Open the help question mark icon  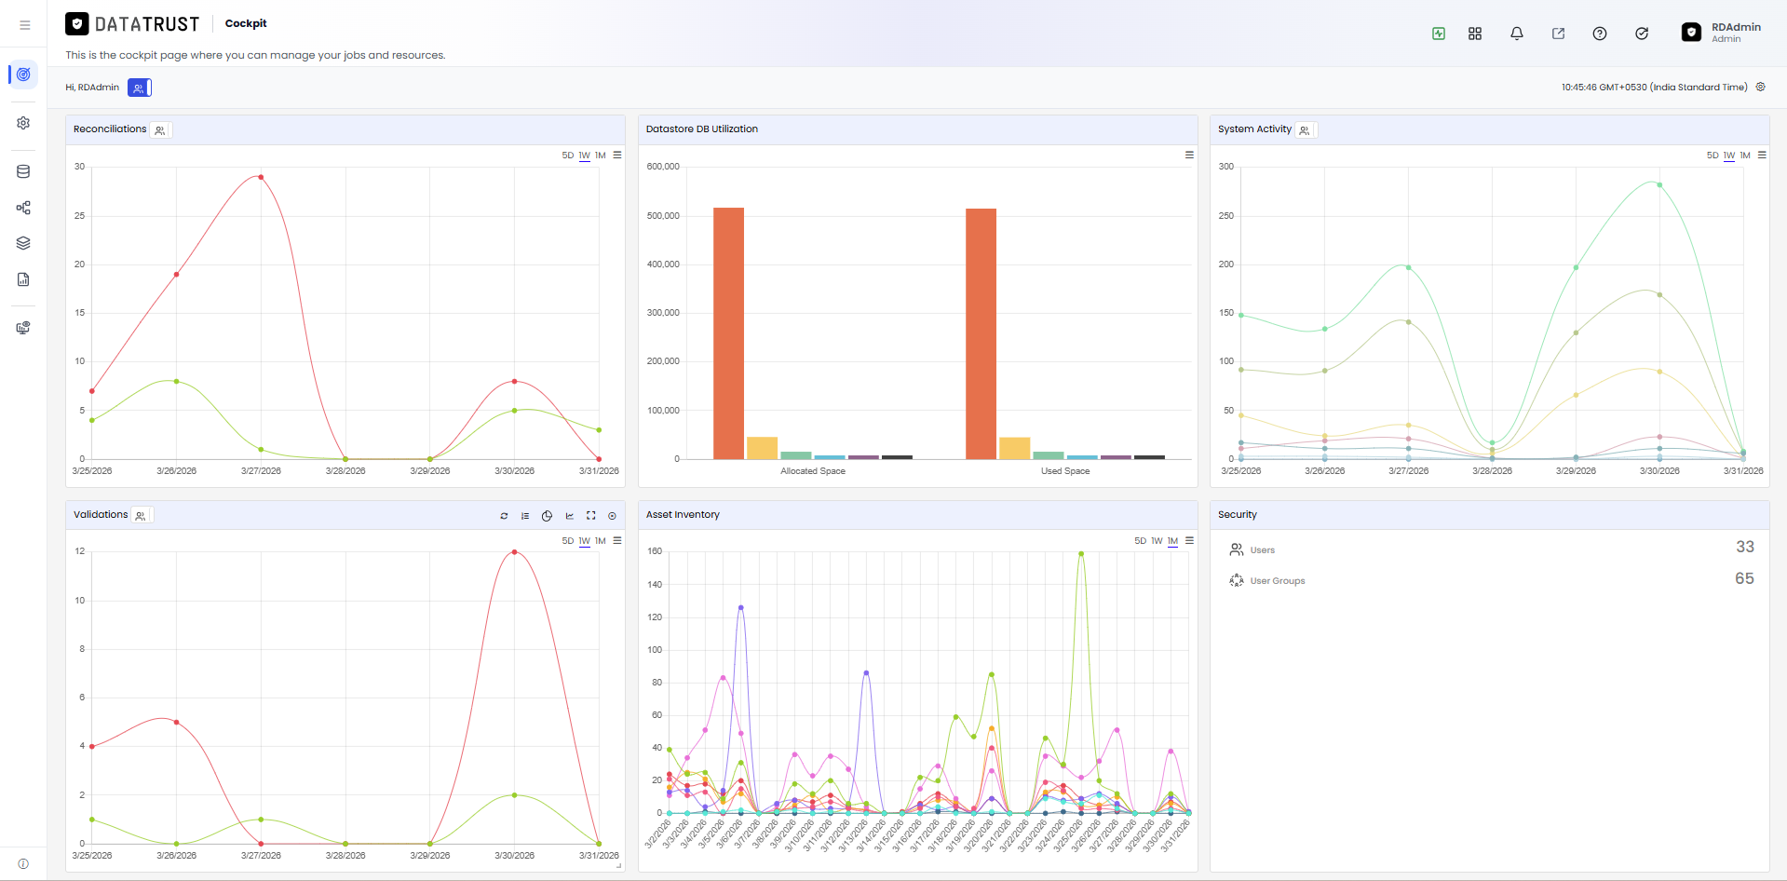coord(1599,34)
